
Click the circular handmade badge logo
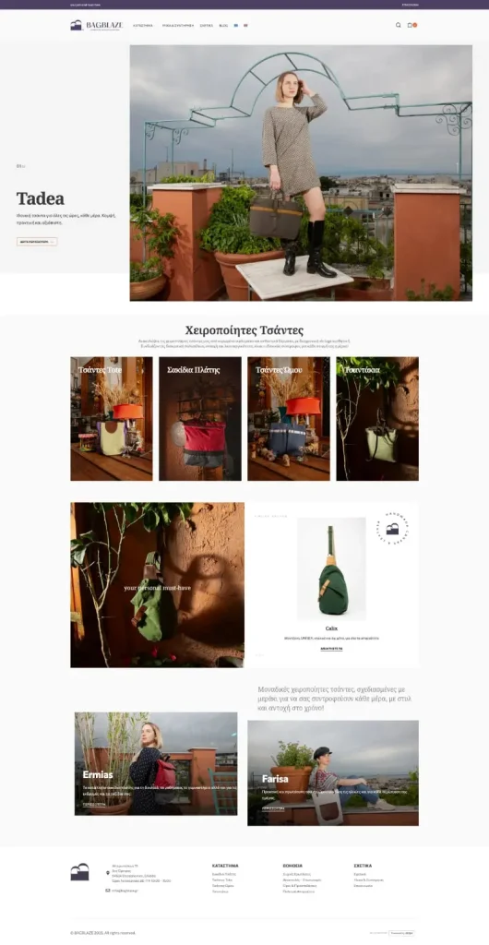(392, 529)
